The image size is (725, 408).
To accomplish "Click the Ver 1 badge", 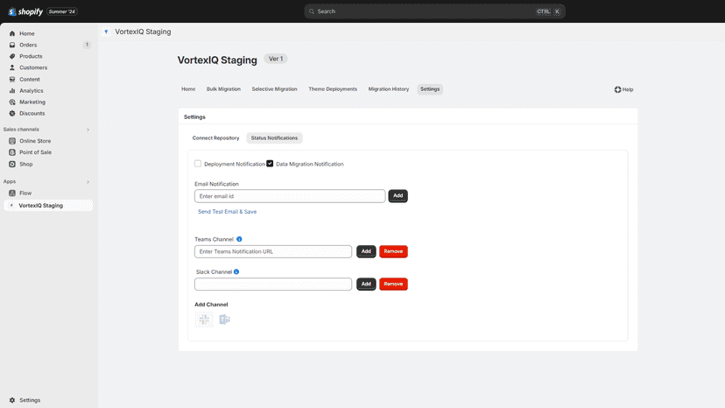I will point(276,59).
